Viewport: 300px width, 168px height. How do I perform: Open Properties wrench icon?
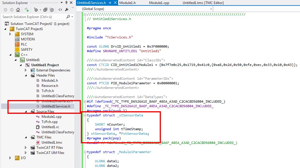tap(67, 9)
